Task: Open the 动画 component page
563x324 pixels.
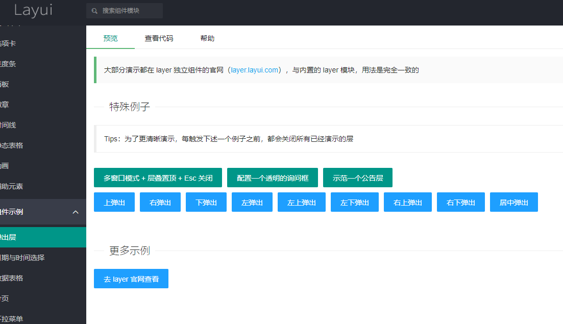Action: (x=43, y=166)
